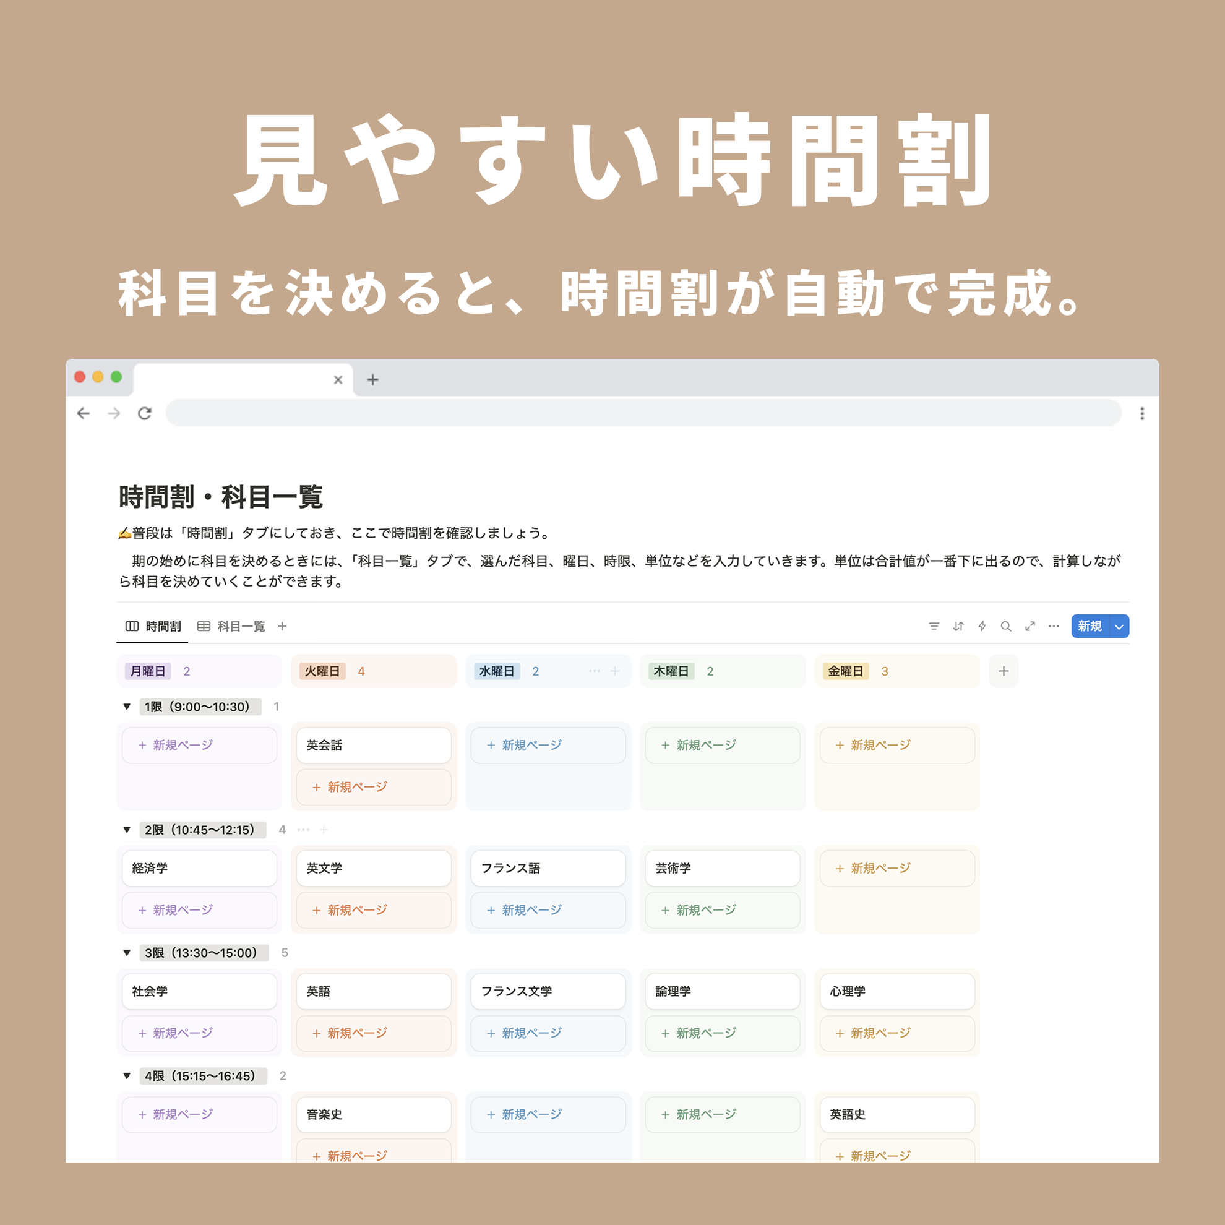Click the browser address bar

pyautogui.click(x=643, y=413)
